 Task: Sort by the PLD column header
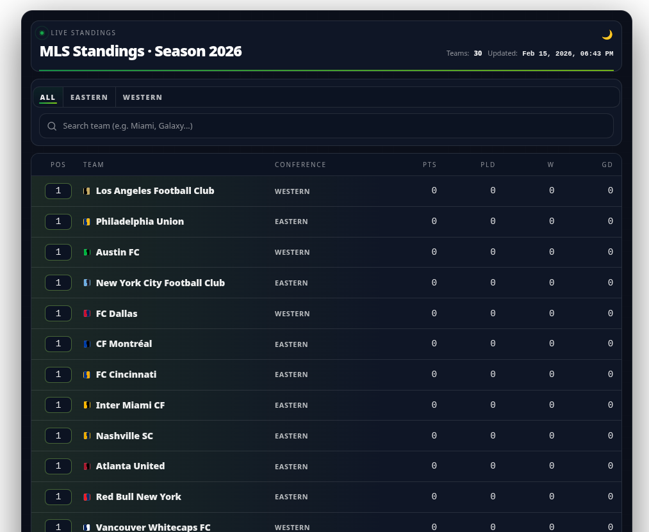488,165
